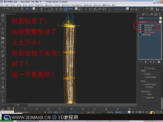The width and height of the screenshot is (163, 122).
Task: Open the Layer Manager
Action: point(142,9)
